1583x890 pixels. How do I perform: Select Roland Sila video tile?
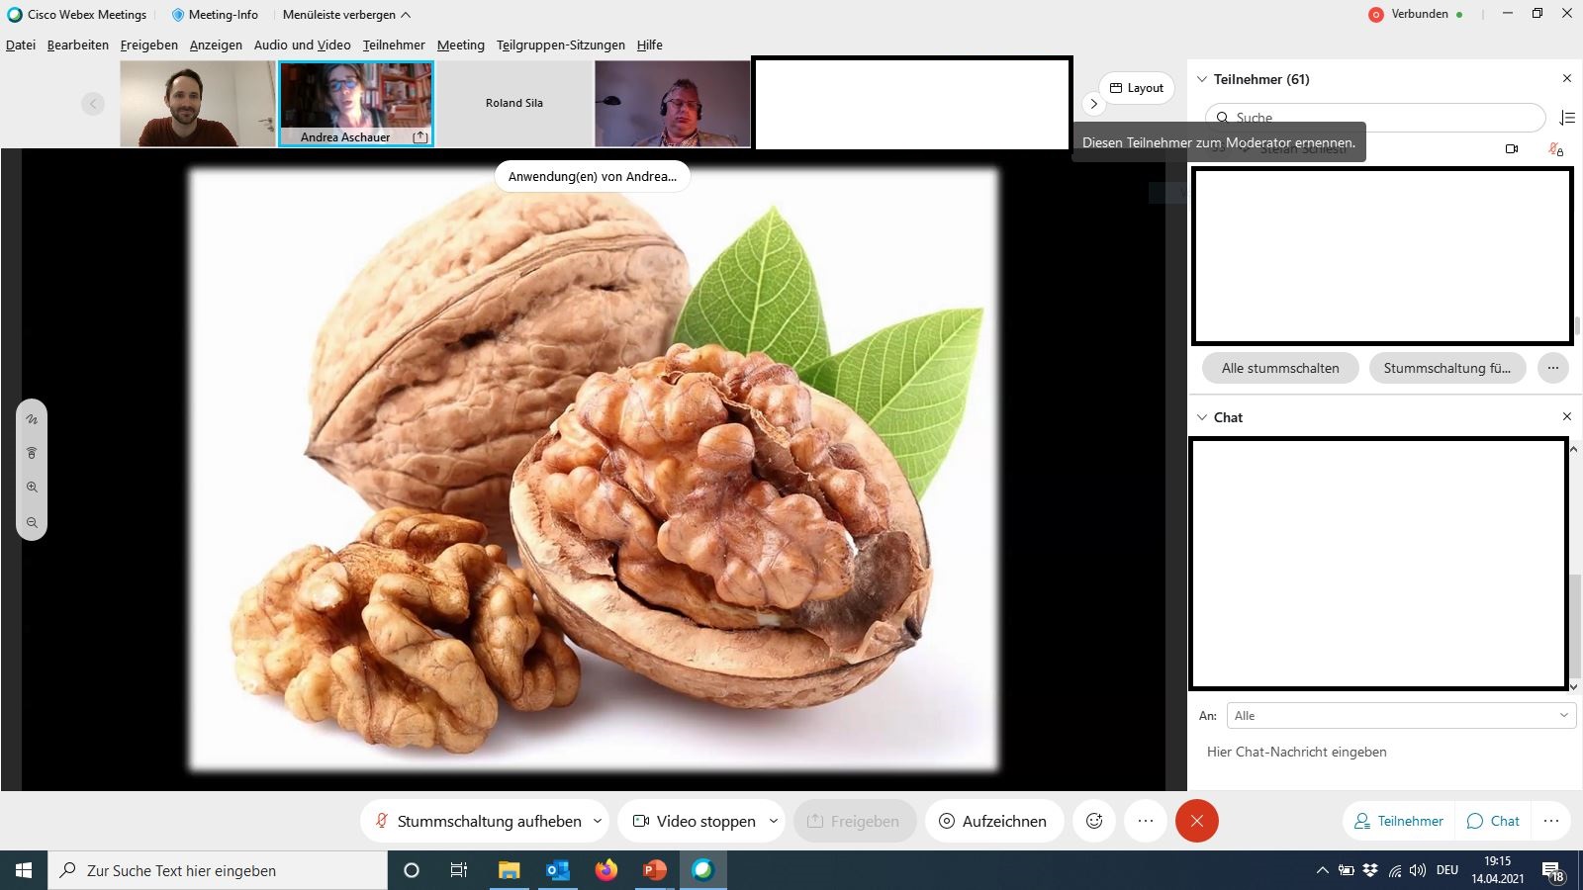(514, 104)
